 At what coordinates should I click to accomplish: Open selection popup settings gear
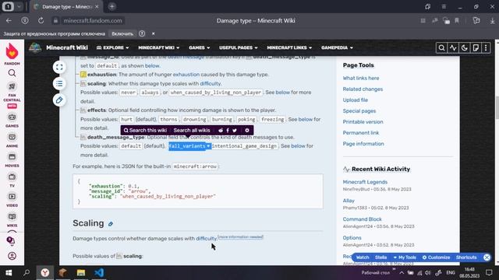pyautogui.click(x=247, y=130)
